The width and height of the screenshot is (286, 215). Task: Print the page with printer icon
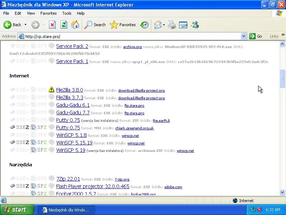coord(172,25)
